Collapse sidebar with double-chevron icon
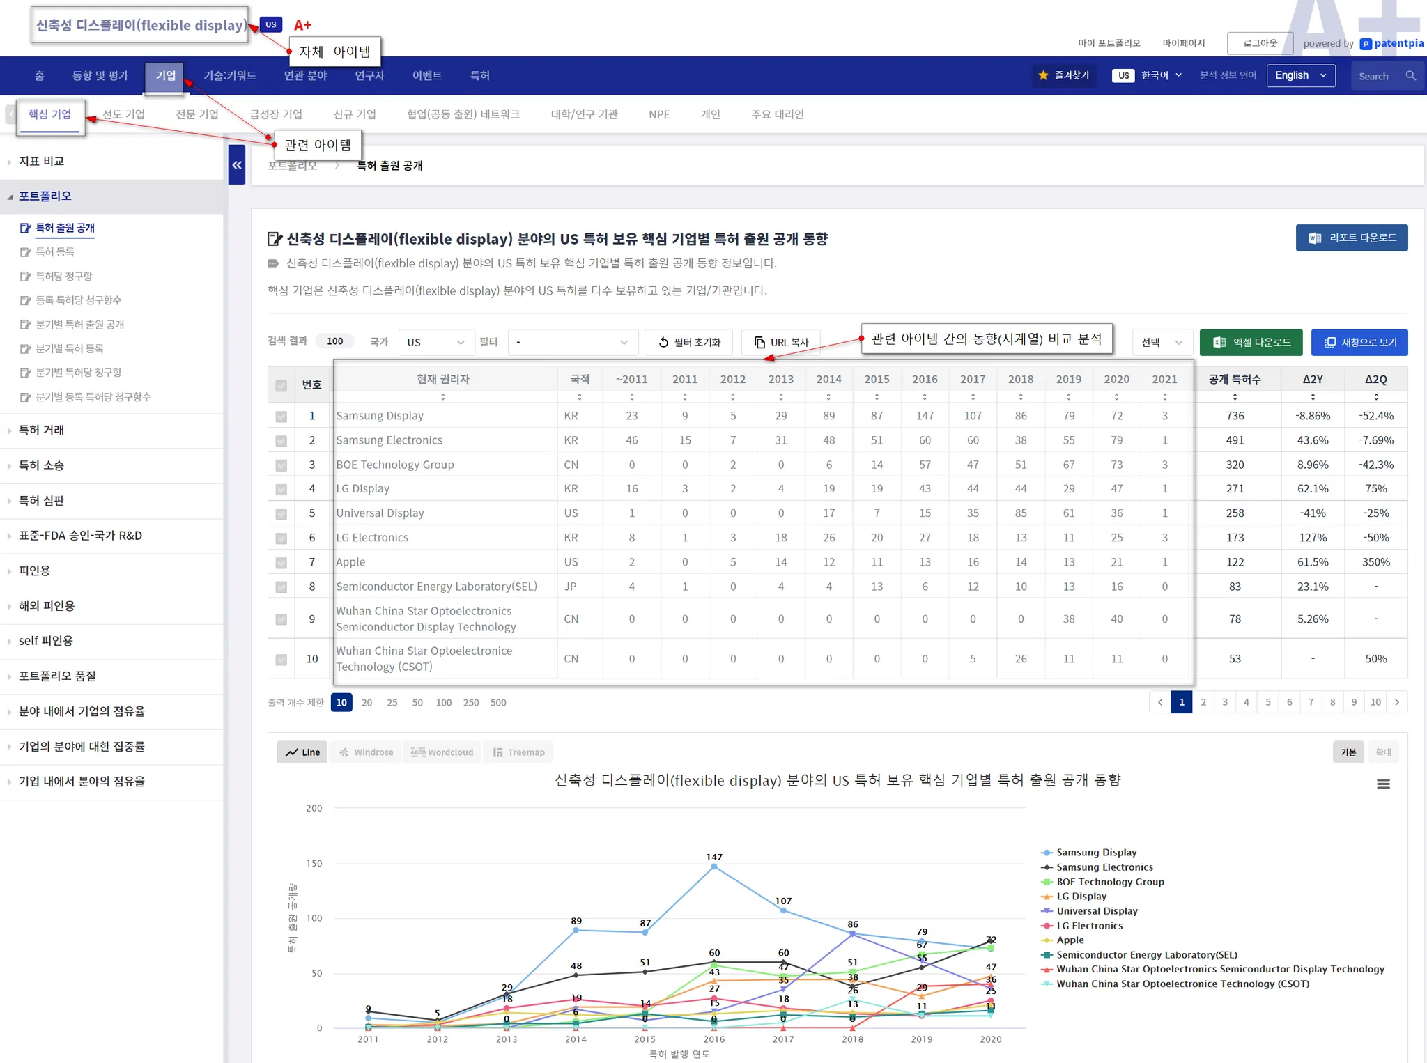The width and height of the screenshot is (1427, 1063). pos(237,165)
